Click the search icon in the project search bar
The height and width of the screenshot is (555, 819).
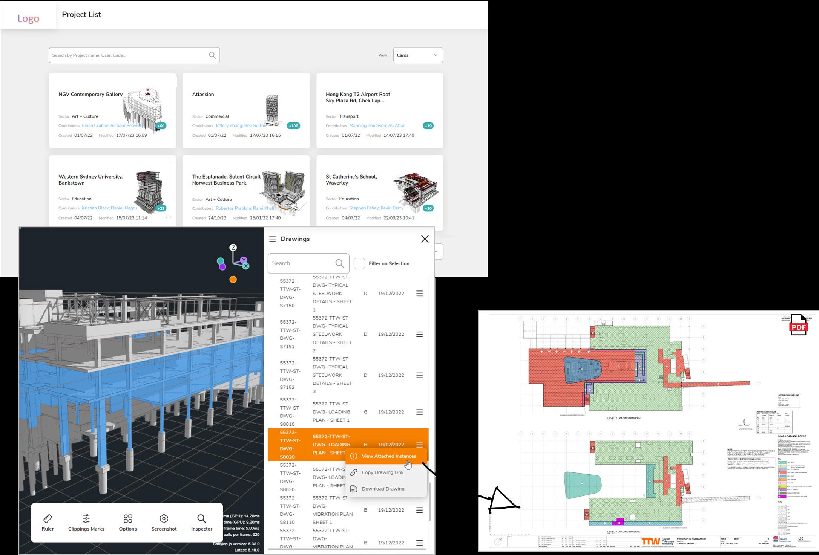tap(212, 55)
